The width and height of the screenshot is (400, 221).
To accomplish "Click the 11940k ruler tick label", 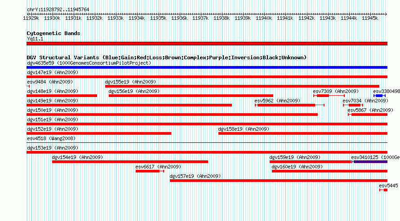I will (x=264, y=18).
